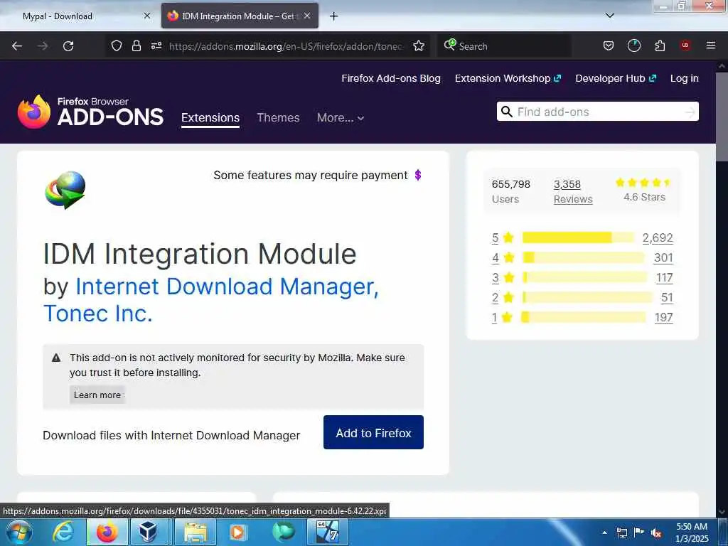This screenshot has height=546, width=728.
Task: Click the purple payment dollar icon
Action: click(x=418, y=175)
